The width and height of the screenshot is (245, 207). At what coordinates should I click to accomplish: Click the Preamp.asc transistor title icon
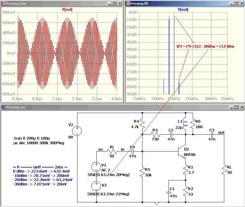tap(3, 107)
